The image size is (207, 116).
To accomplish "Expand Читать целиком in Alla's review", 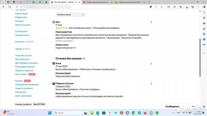I will pyautogui.click(x=65, y=41).
